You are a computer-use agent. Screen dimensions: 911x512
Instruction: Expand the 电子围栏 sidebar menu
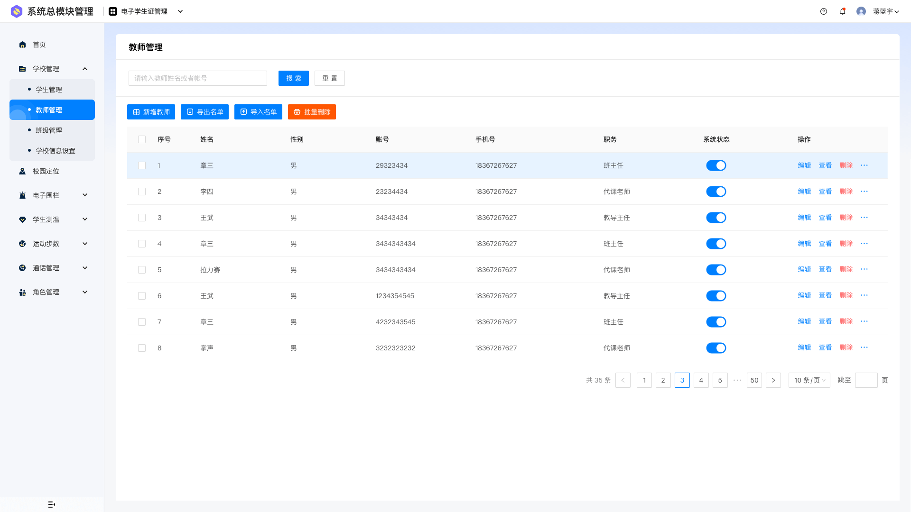point(85,195)
